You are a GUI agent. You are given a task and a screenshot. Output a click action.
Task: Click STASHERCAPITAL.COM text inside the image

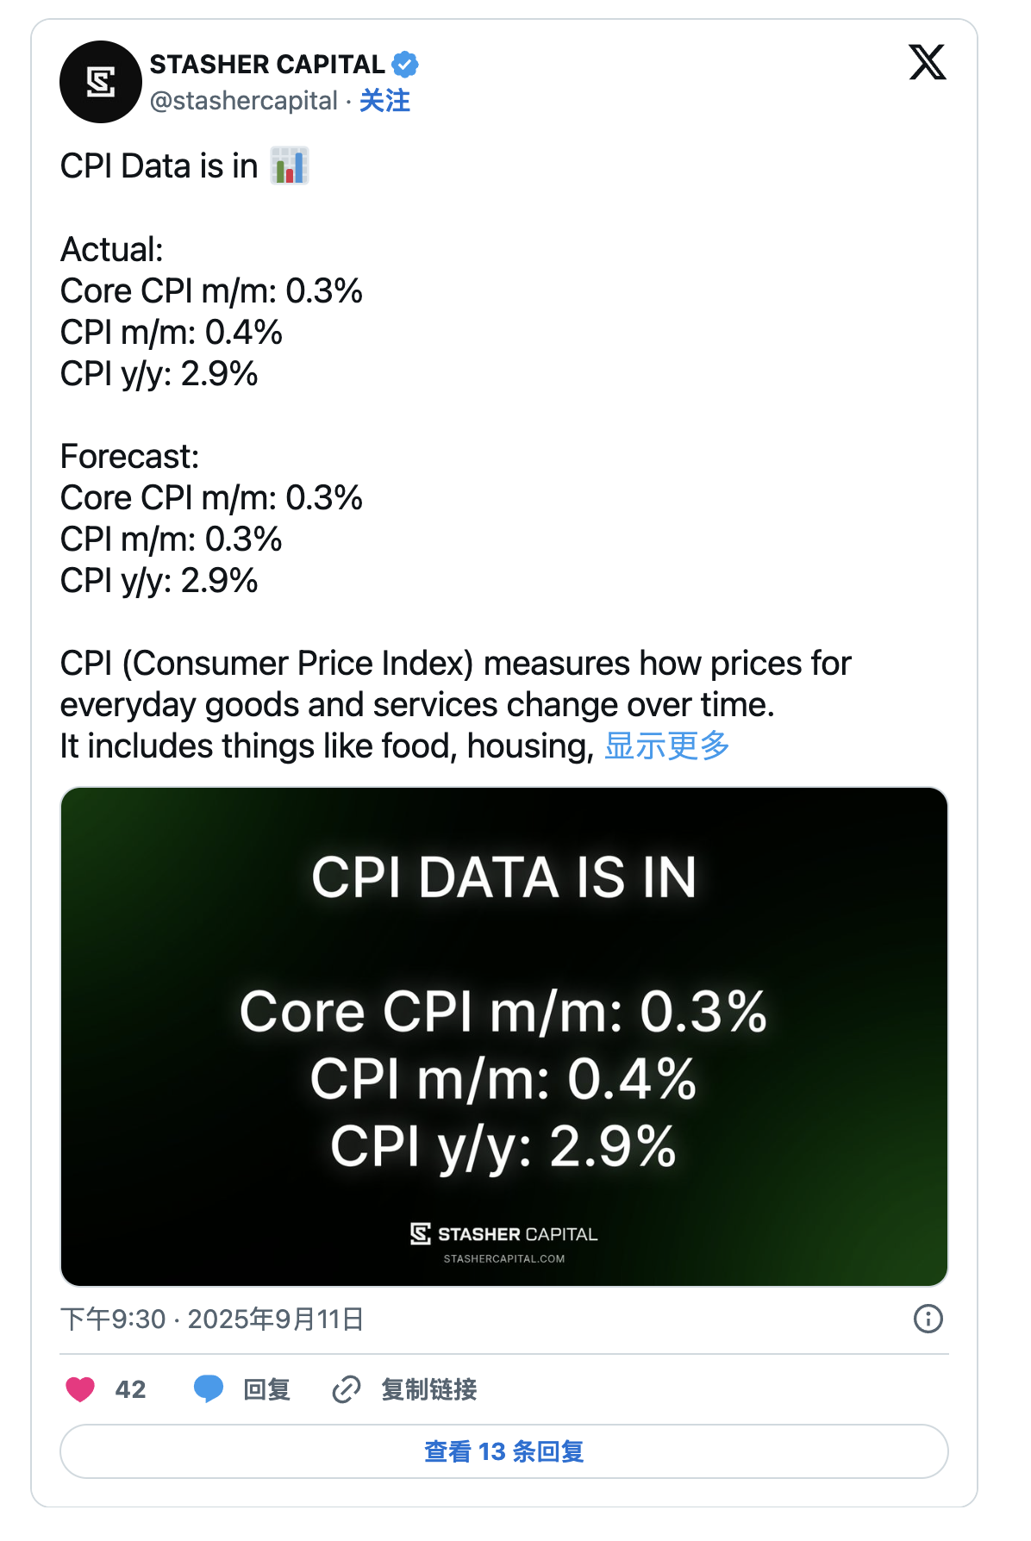click(x=504, y=1259)
